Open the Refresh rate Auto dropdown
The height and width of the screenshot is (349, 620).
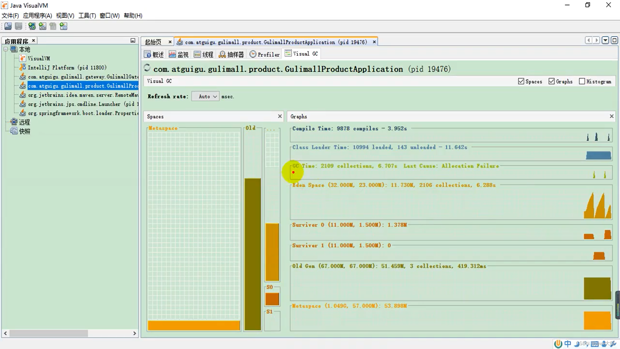pos(205,96)
